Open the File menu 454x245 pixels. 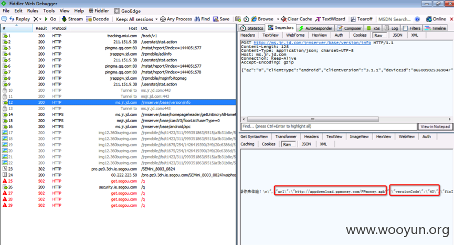[x=6, y=10]
